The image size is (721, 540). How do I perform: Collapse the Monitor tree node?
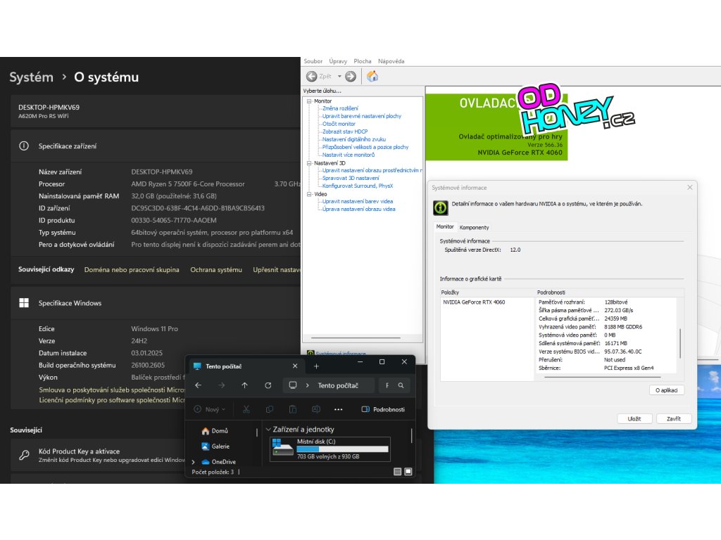309,101
